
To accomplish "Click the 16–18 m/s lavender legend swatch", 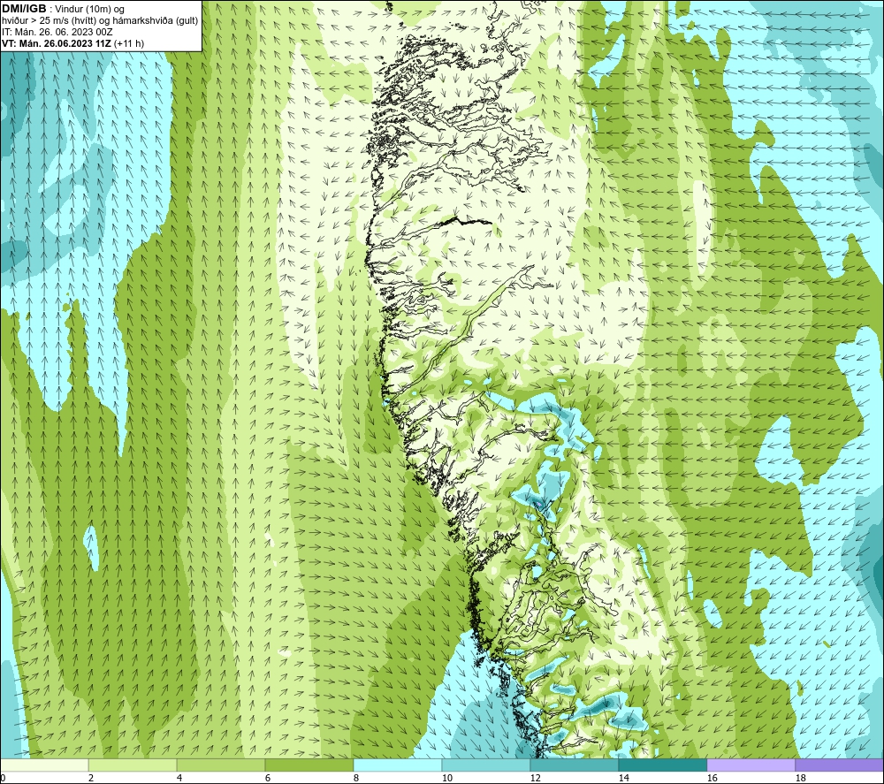I will [x=751, y=765].
